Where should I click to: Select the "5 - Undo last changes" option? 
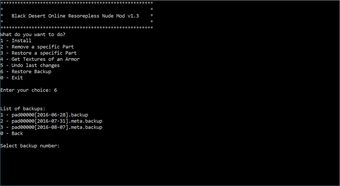click(x=30, y=65)
